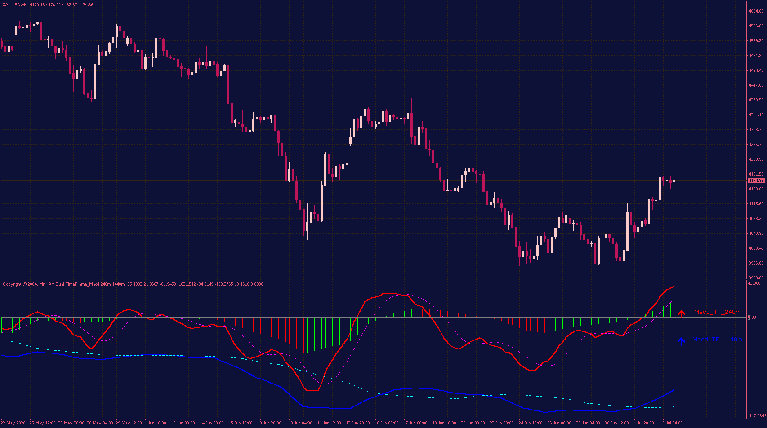767x428 pixels.
Task: Click the 23 Jun 08:00 time axis label
Action: coord(502,423)
